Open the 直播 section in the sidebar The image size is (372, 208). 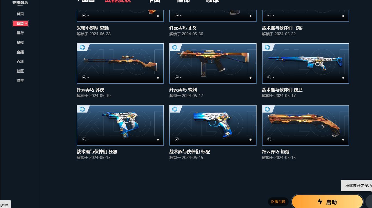pos(20,52)
